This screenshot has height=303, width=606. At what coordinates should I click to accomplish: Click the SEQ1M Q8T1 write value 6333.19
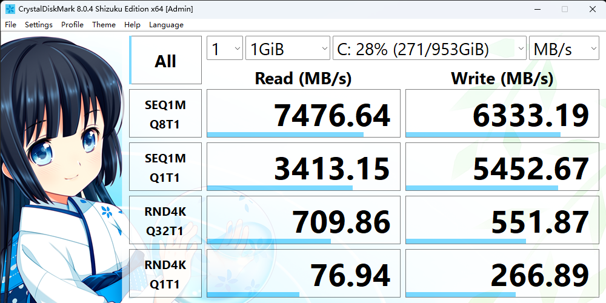point(502,113)
